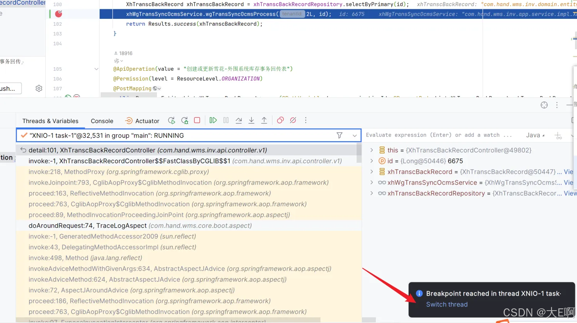The image size is (577, 323).
Task: Toggle Mute Breakpoints
Action: [293, 120]
